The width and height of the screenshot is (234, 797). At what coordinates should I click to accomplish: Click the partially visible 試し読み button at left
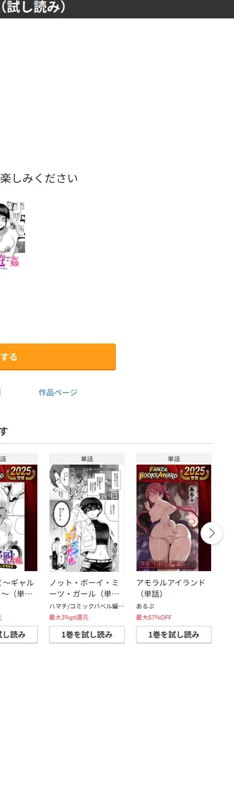point(18,635)
